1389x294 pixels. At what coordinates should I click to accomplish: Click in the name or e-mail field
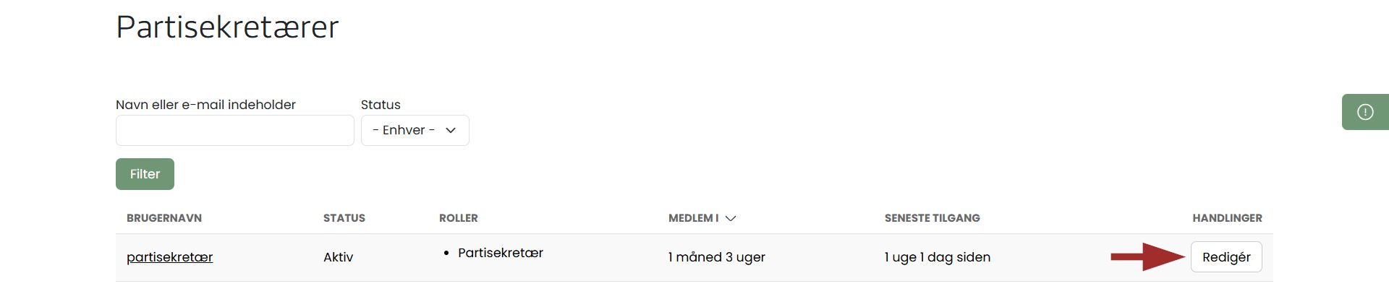click(x=234, y=131)
